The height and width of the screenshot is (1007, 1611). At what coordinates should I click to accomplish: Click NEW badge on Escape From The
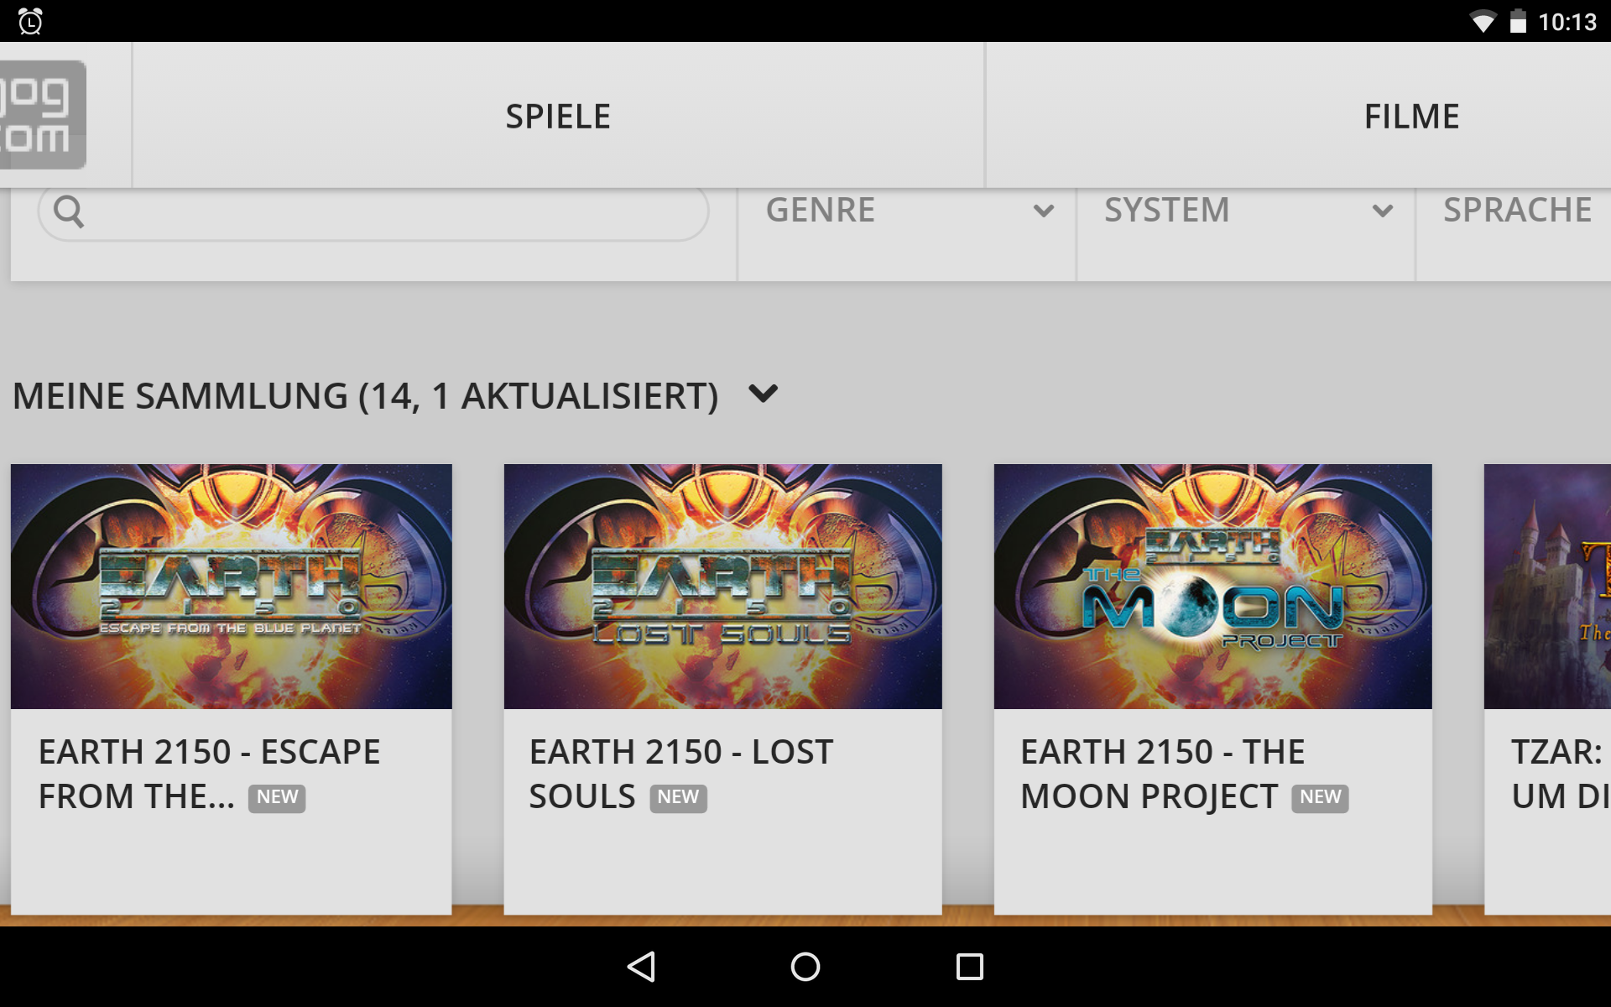point(277,797)
